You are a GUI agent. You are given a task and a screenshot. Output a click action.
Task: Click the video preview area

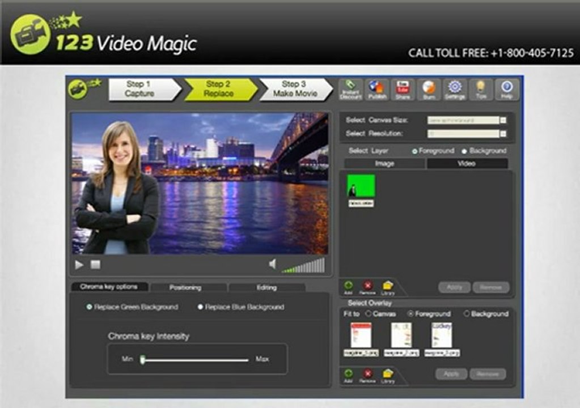200,184
